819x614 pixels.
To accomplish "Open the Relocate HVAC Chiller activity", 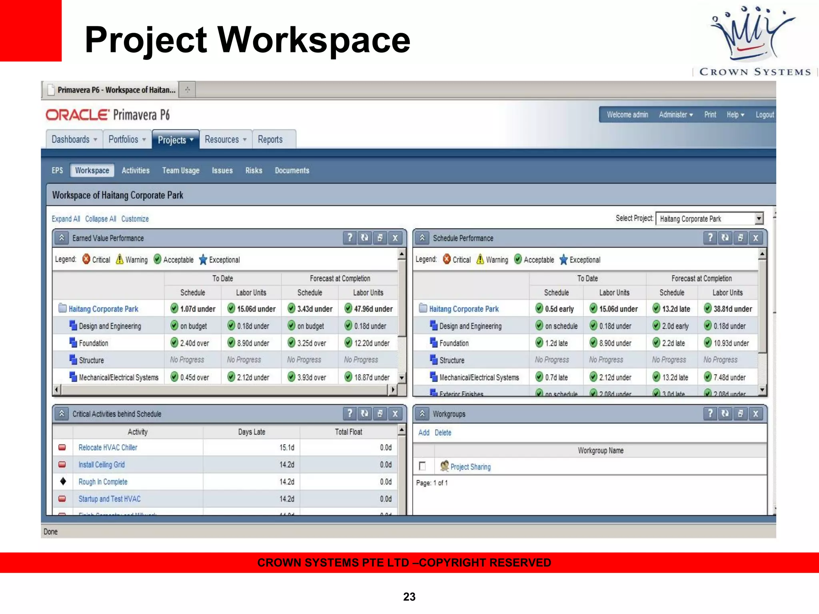I will (x=108, y=447).
